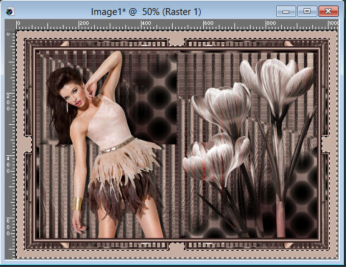
Task: Maximize the Image1 window
Action: tap(307, 11)
